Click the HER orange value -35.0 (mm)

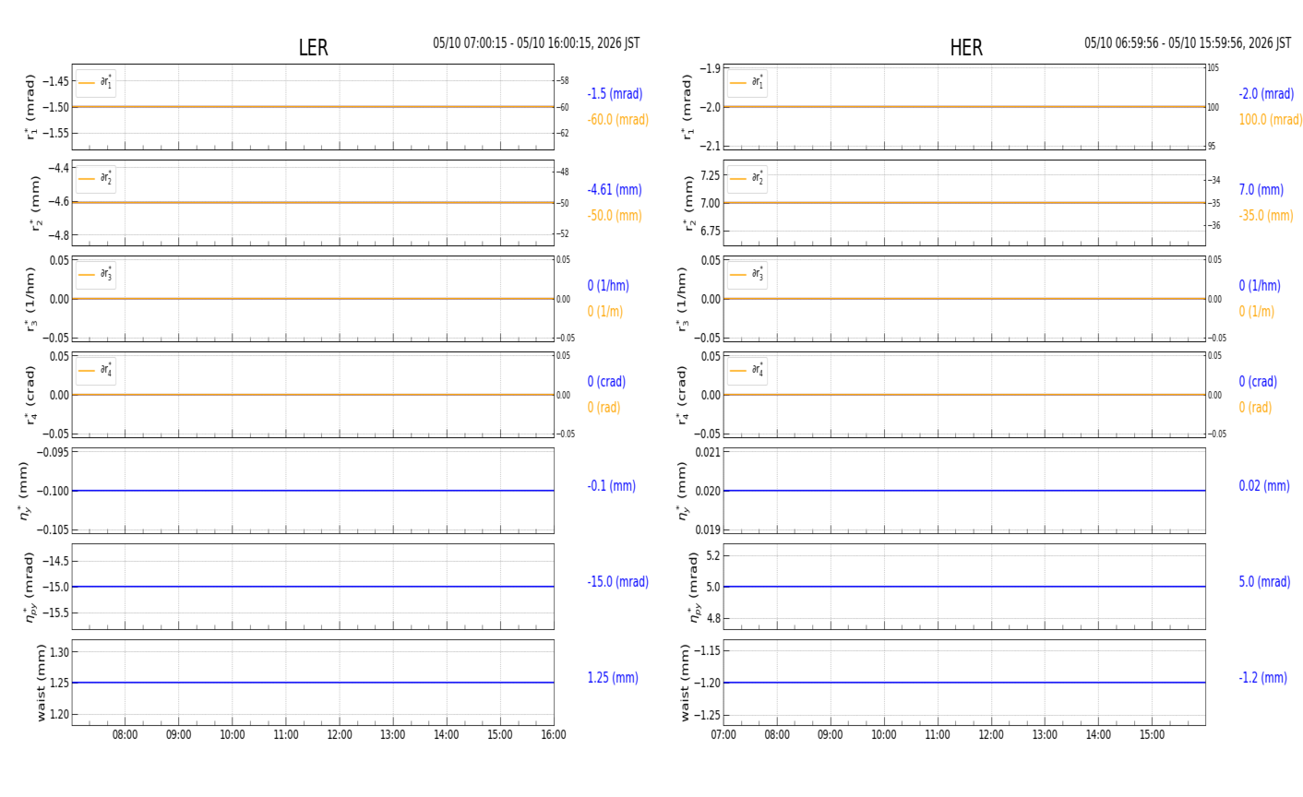coord(1266,216)
